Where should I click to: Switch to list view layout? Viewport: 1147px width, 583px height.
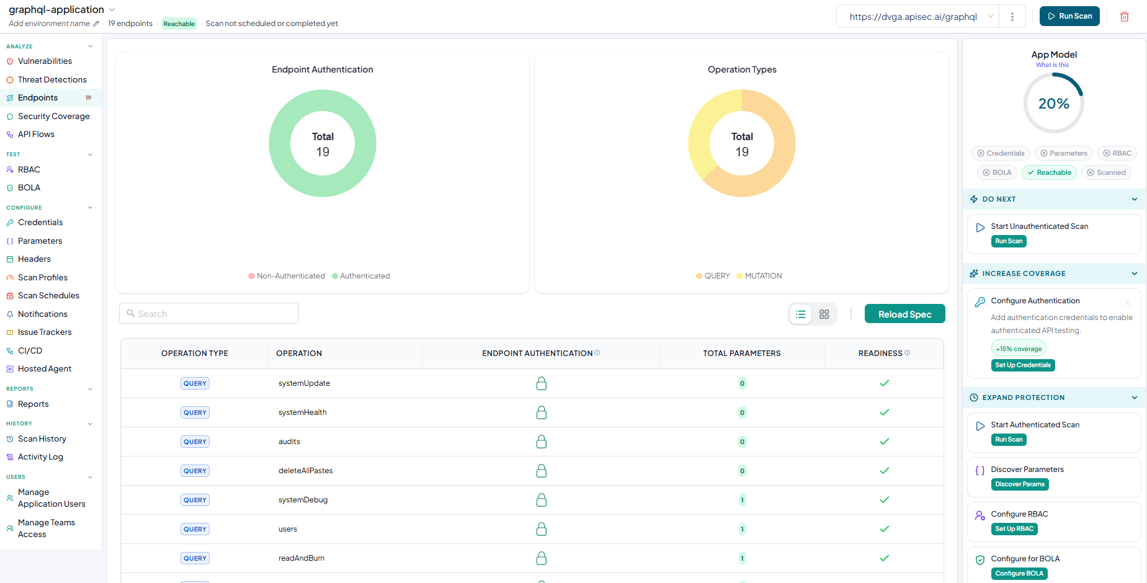click(x=801, y=314)
